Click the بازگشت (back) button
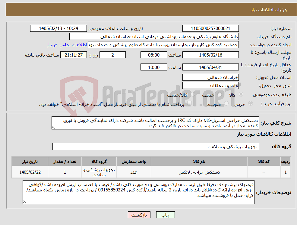Viewport: 297px width, 225px height. coord(139,215)
